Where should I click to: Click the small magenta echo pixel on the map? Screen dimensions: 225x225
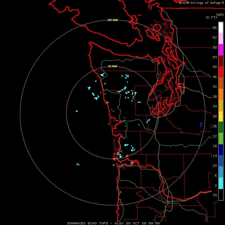tap(113, 111)
